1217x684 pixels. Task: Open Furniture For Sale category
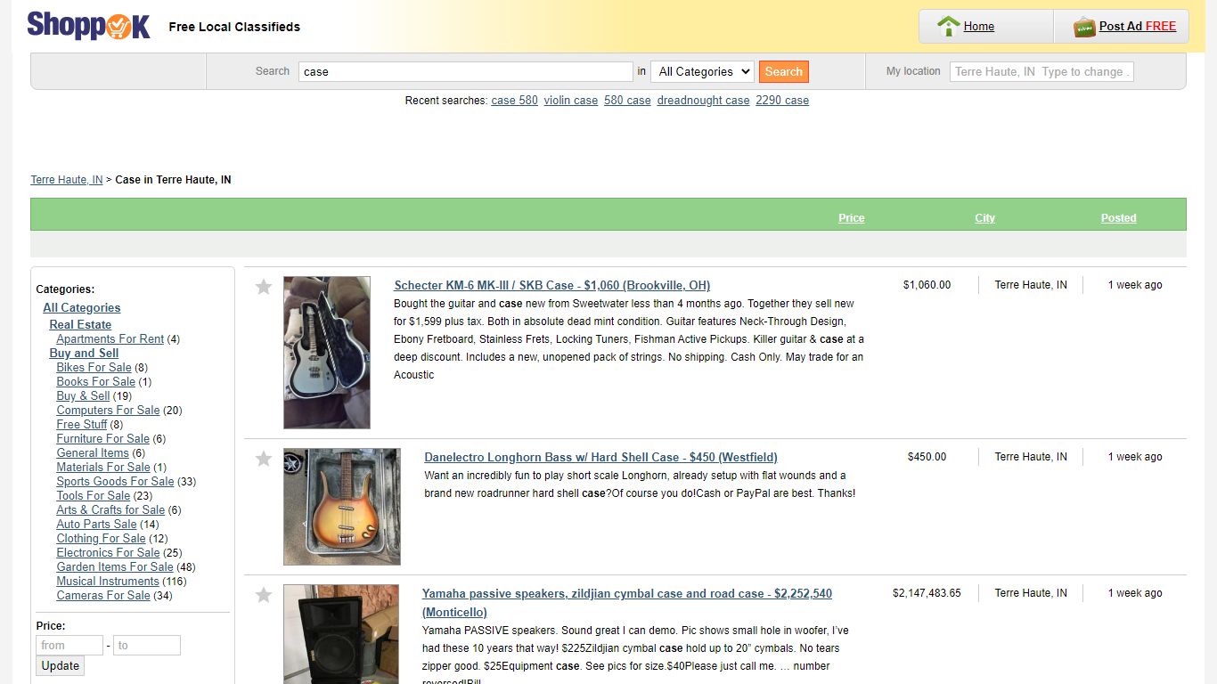(102, 439)
